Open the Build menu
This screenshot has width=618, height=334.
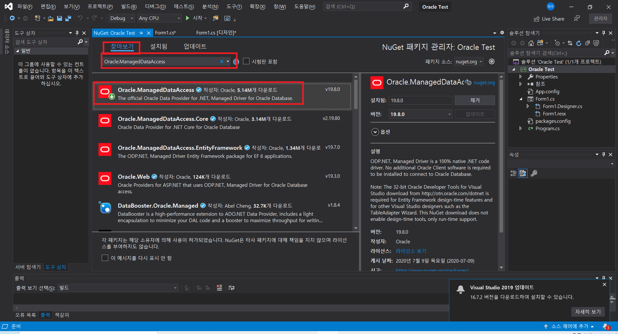(129, 6)
